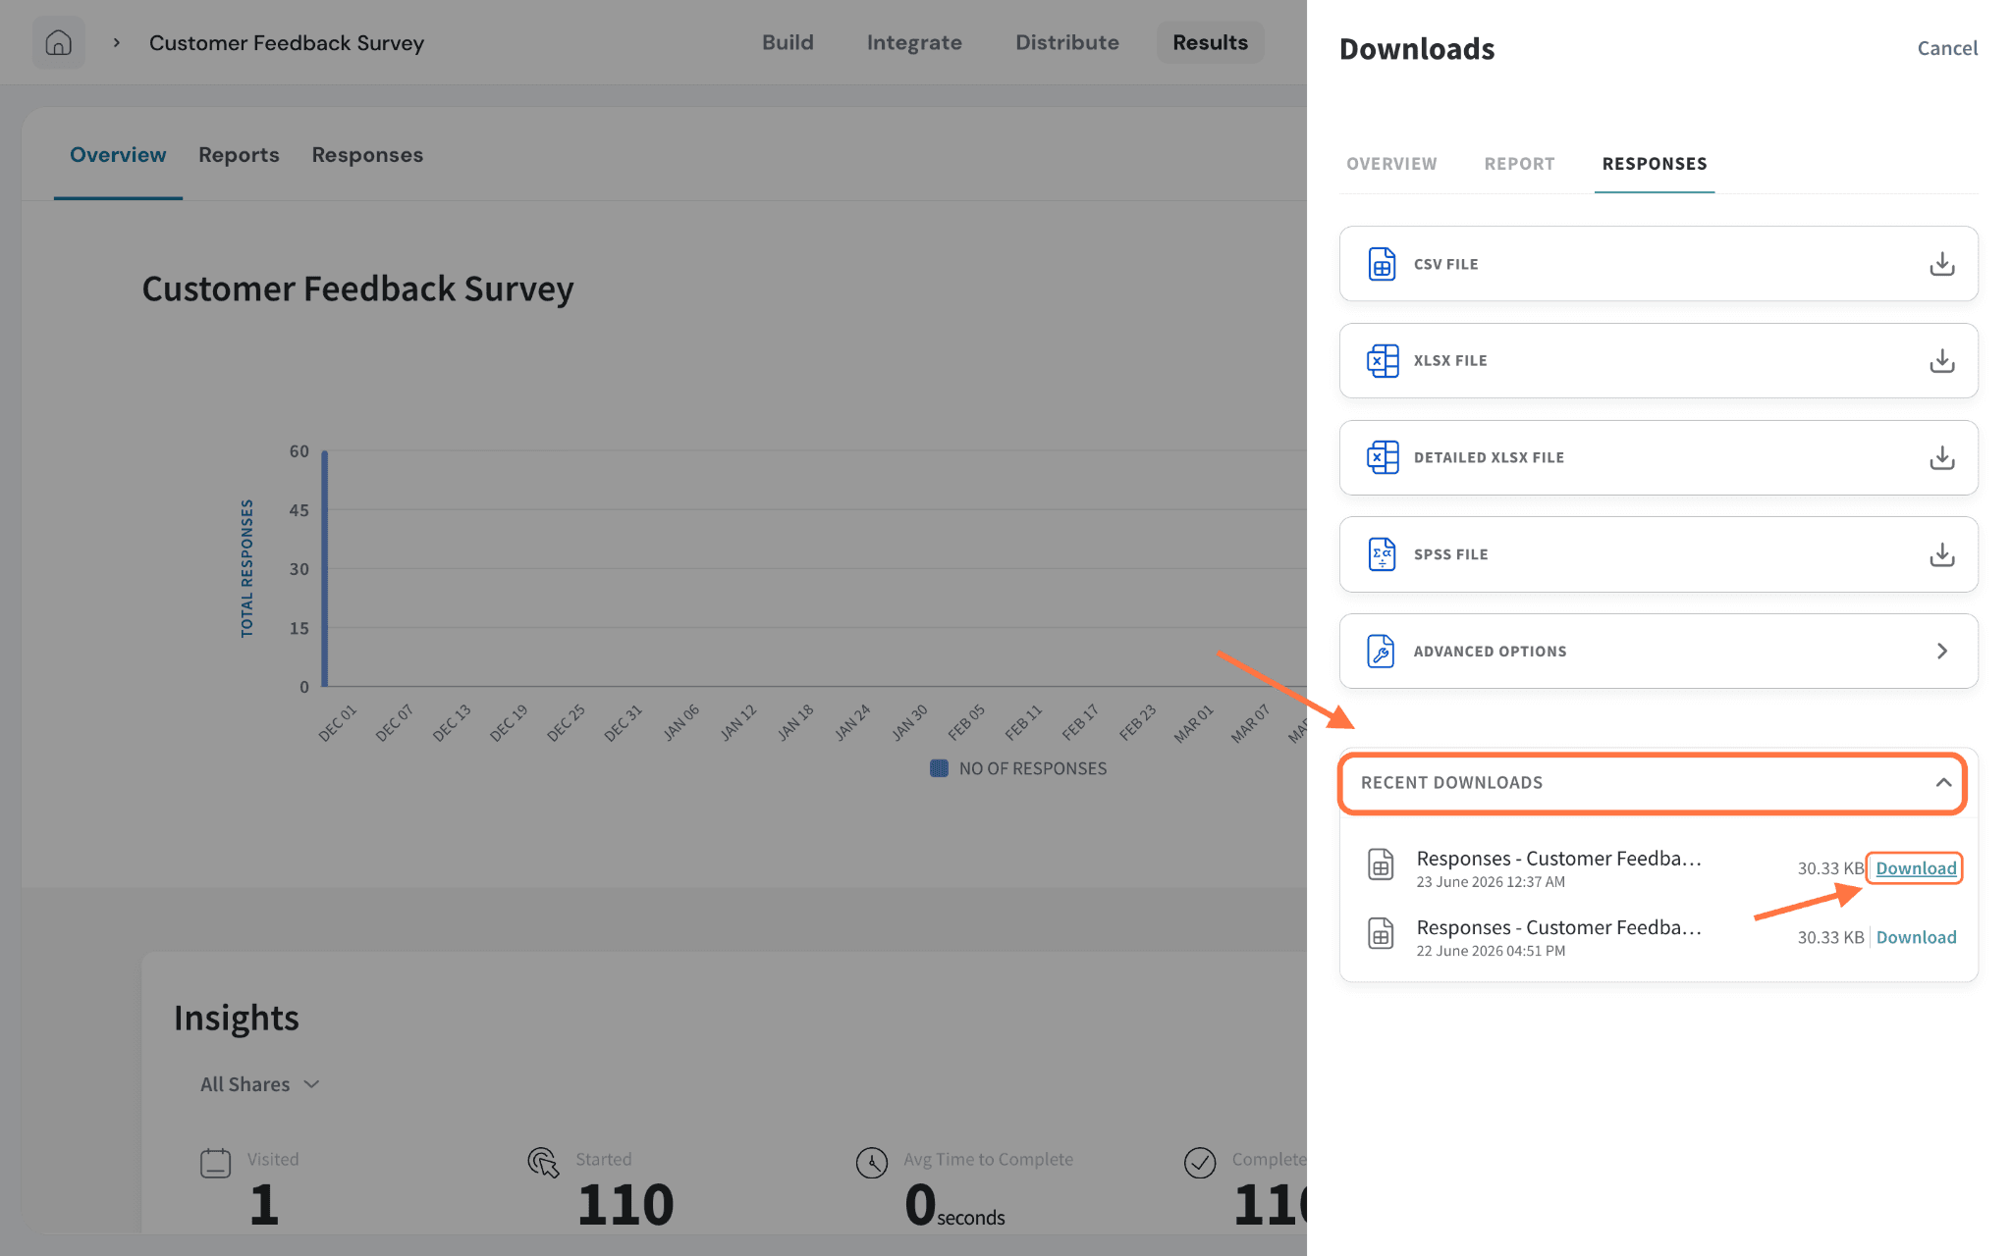Click the Avg Time clock icon
The height and width of the screenshot is (1256, 2011).
click(871, 1163)
